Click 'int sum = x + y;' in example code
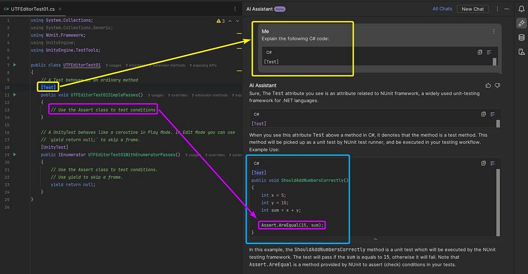528x274 pixels. (281, 210)
